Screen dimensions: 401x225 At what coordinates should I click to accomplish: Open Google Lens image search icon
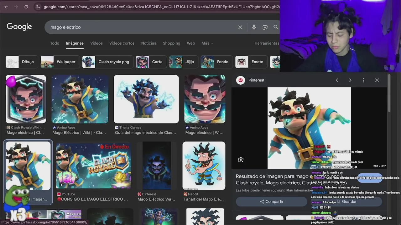(265, 27)
